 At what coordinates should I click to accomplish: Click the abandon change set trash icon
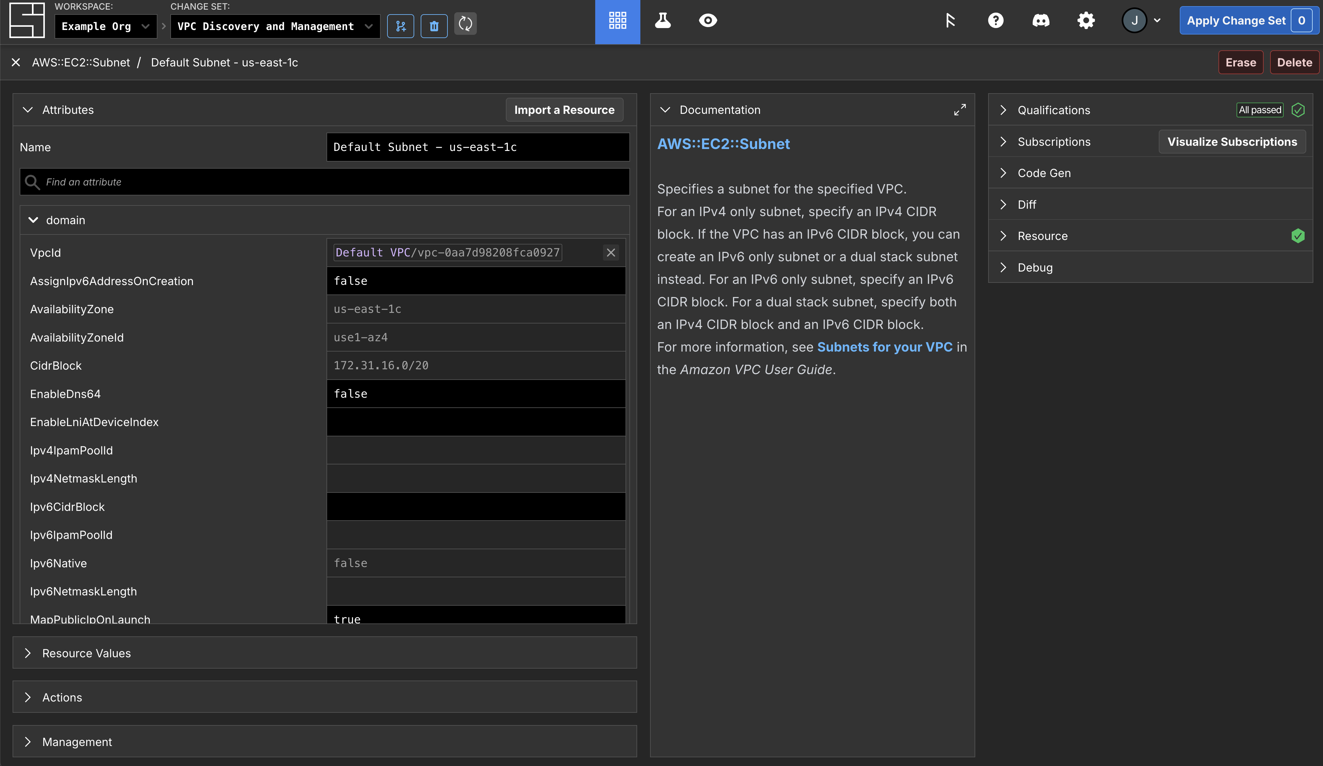click(x=434, y=26)
